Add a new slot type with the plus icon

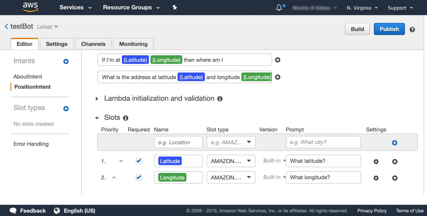pyautogui.click(x=66, y=108)
